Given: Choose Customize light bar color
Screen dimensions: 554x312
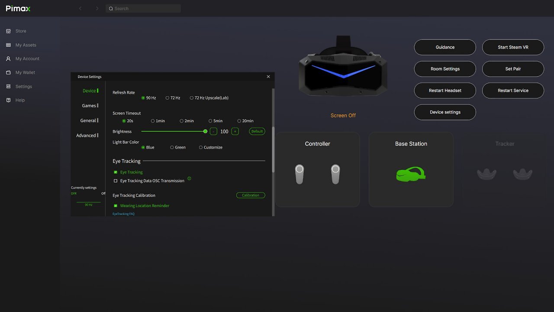Looking at the screenshot, I should (x=211, y=147).
